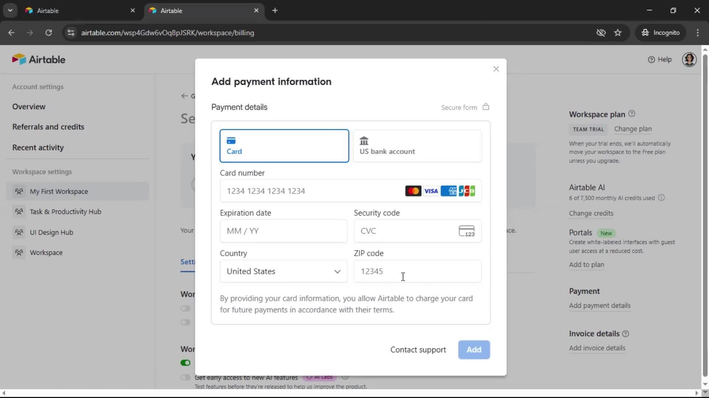Screen dimensions: 709x398
Task: Open Chrome menu three dots
Action: (698, 32)
